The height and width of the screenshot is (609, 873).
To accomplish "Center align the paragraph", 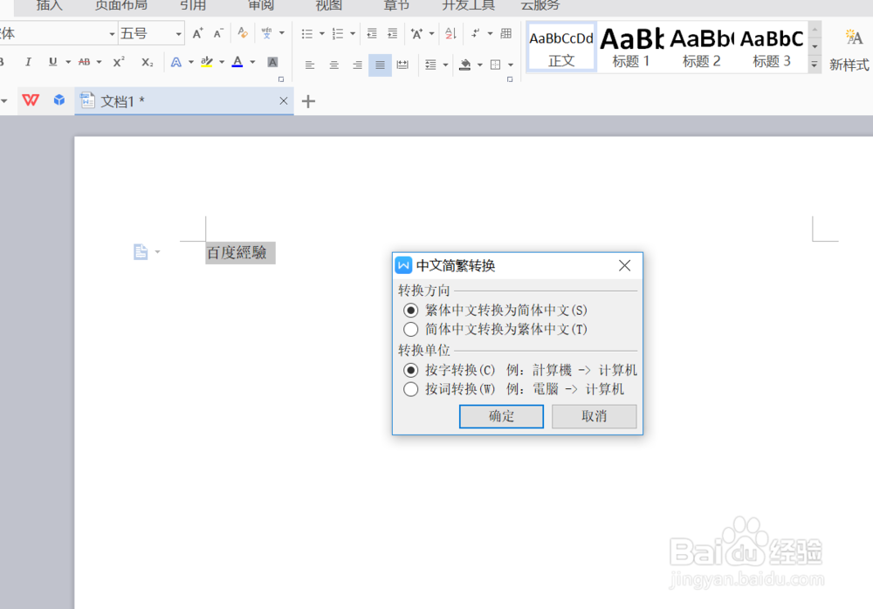I will pyautogui.click(x=334, y=65).
